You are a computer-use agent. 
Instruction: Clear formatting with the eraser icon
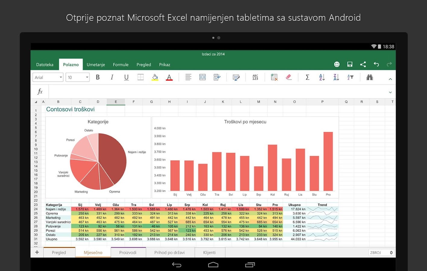tap(289, 77)
